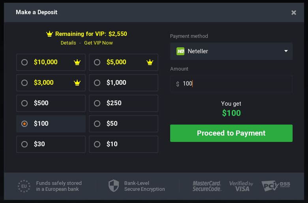Click the crown icon beside Remaining for VIP
308x203 pixels.
click(x=49, y=34)
